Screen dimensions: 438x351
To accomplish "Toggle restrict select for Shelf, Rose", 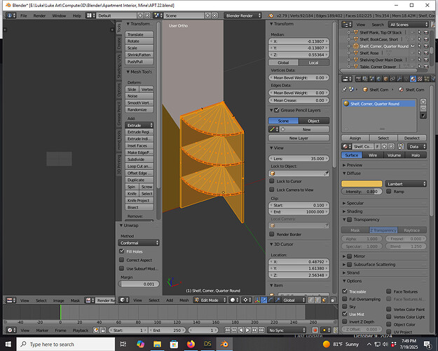I will coord(420,53).
